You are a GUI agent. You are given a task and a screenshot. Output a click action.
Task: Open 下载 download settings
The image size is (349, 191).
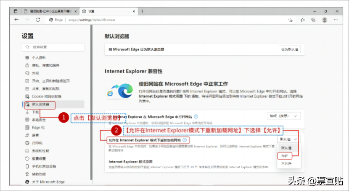53,112
